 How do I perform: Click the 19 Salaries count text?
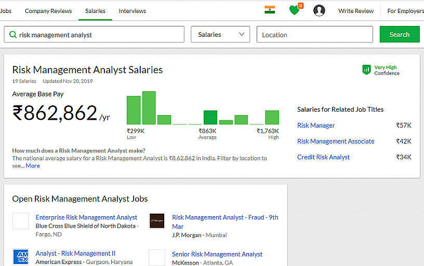[x=24, y=81]
